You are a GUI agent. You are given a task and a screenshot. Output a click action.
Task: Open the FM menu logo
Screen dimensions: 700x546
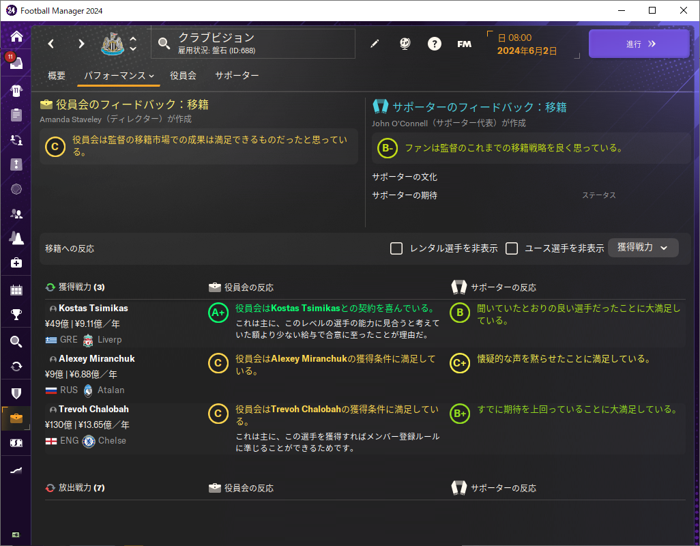[465, 44]
